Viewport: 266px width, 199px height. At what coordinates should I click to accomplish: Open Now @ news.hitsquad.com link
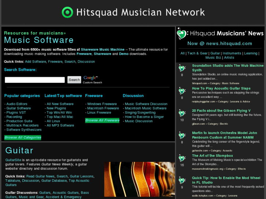[x=220, y=43]
